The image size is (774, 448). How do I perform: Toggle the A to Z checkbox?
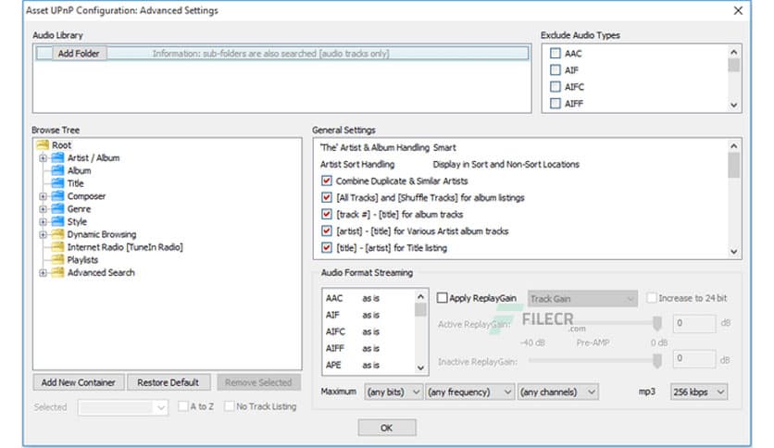point(183,406)
